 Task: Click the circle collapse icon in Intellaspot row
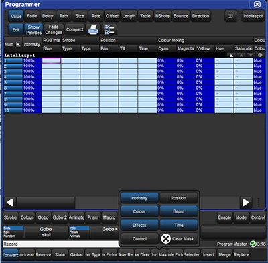(x=260, y=55)
